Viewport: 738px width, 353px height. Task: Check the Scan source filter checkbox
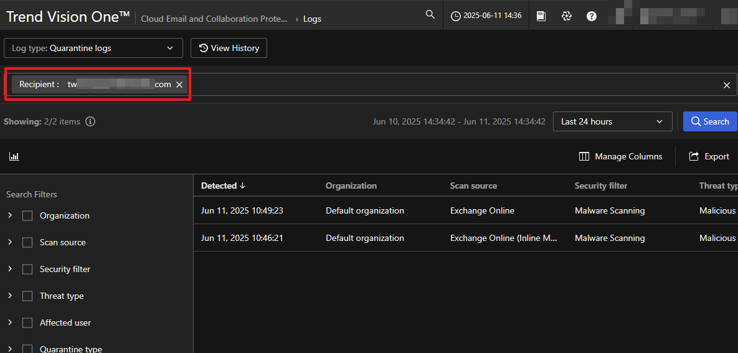[27, 243]
